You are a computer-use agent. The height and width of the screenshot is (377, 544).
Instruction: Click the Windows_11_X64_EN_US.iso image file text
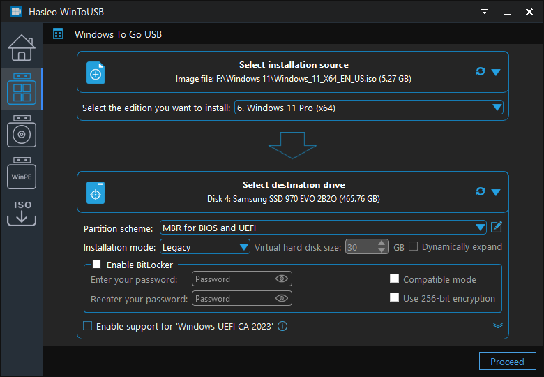(x=294, y=79)
